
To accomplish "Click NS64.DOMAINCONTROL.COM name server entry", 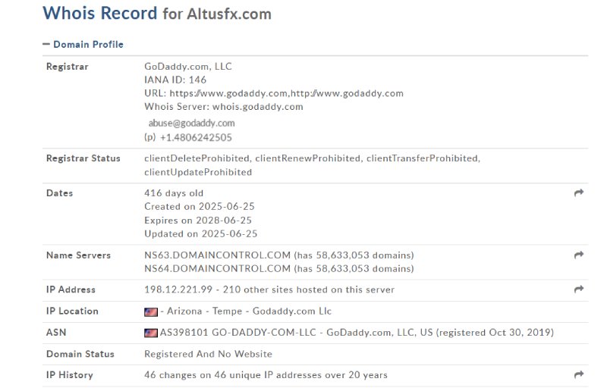I will click(x=217, y=268).
